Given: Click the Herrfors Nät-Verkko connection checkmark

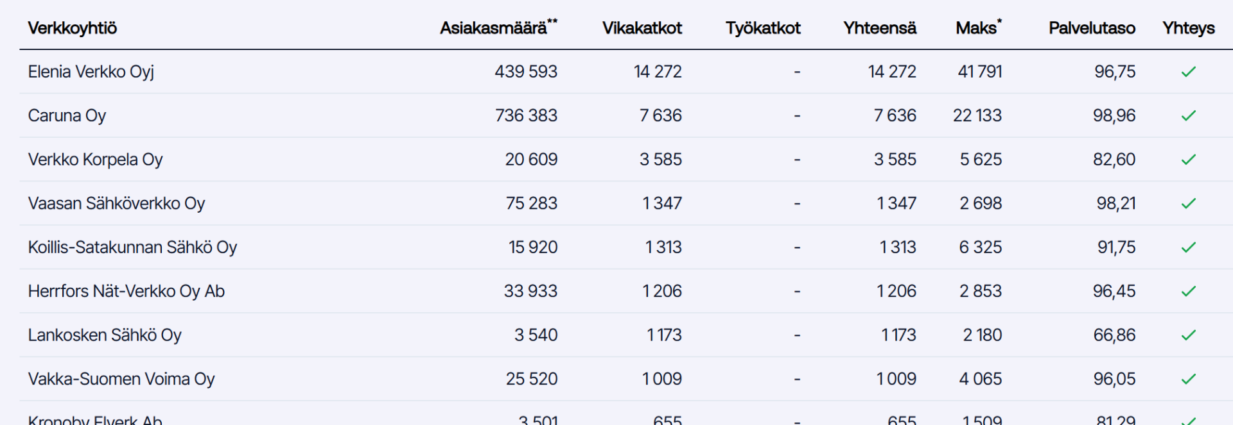Looking at the screenshot, I should click(x=1189, y=291).
